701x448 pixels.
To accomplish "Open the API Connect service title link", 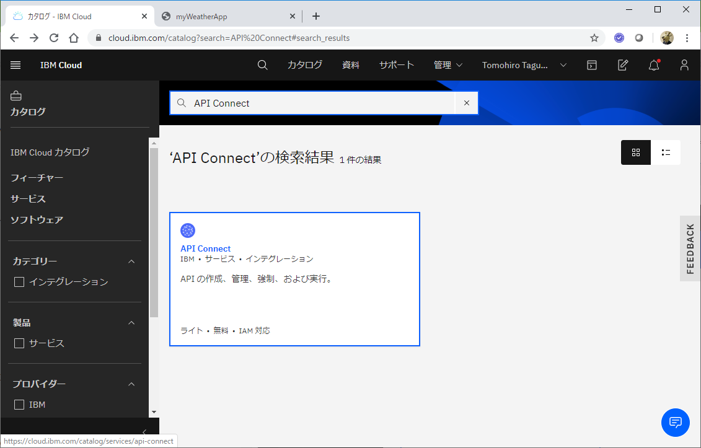I will pyautogui.click(x=206, y=248).
